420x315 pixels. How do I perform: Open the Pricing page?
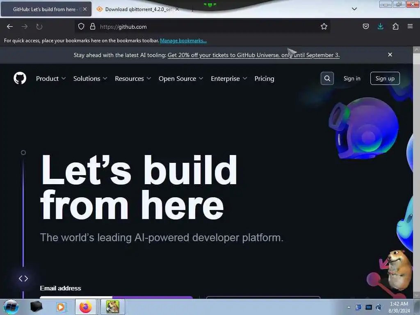click(x=264, y=78)
